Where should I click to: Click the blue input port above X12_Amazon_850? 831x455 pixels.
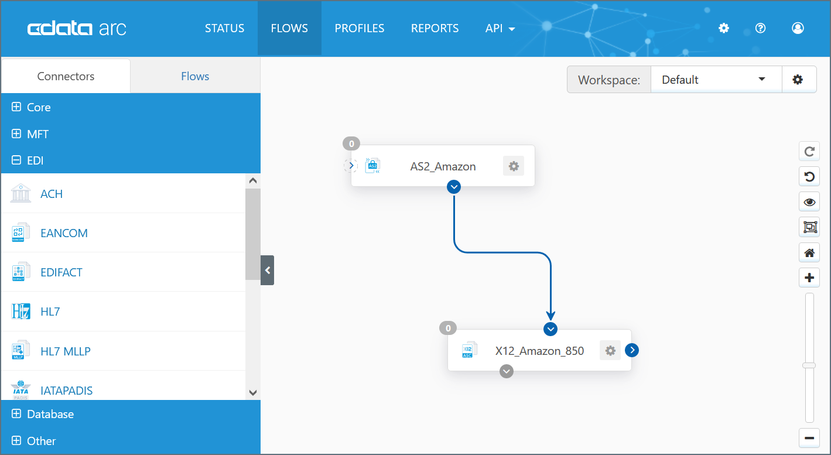coord(550,329)
